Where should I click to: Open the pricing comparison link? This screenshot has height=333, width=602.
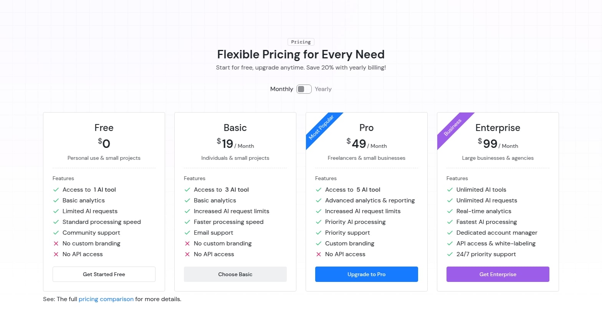pos(106,299)
